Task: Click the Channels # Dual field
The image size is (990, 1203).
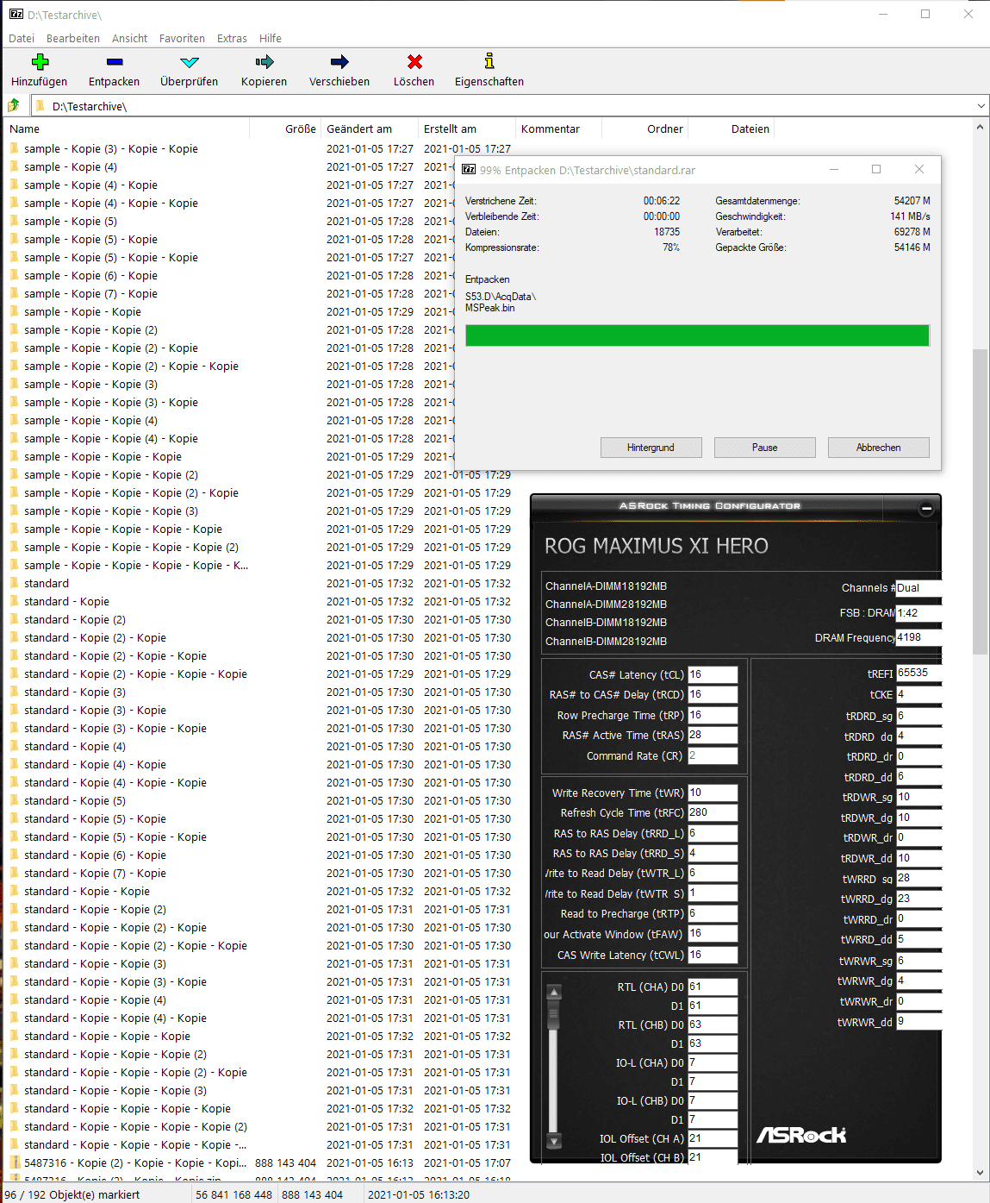Action: pyautogui.click(x=918, y=588)
